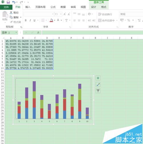Switch to the Data (数据) tab
Screen dimensions: 143x144
click(63, 7)
